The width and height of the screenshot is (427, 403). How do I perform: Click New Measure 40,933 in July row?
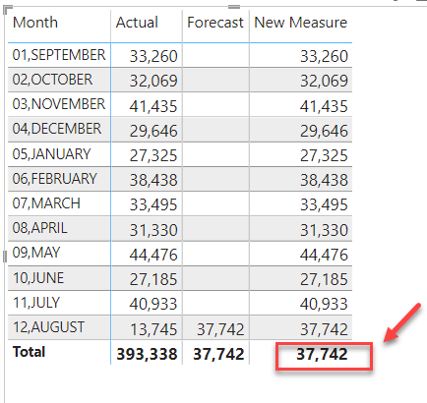click(x=324, y=304)
